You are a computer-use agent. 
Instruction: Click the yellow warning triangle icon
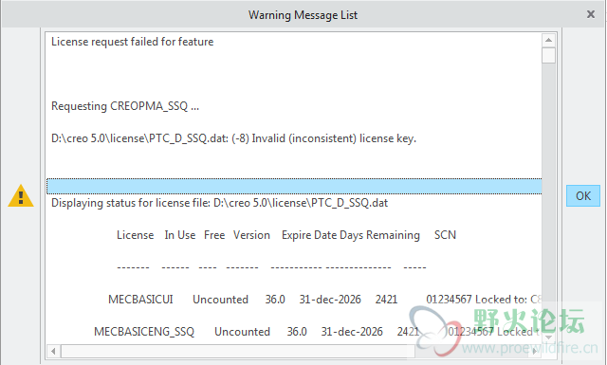tap(21, 196)
